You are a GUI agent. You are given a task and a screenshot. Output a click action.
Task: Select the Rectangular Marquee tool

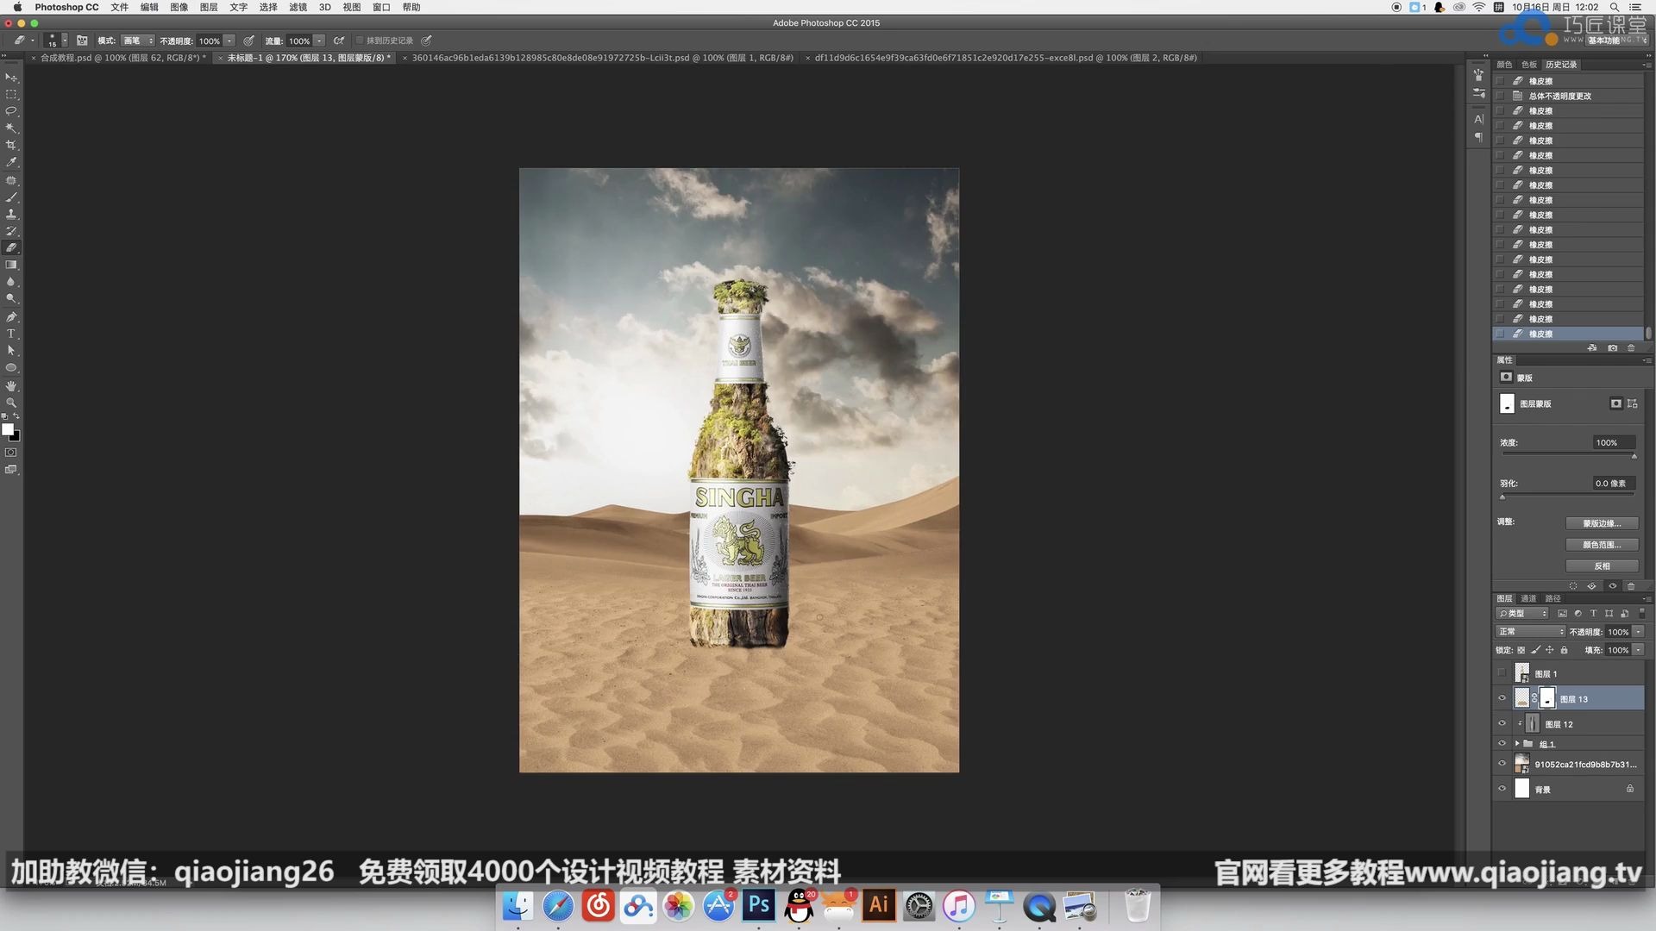[11, 95]
